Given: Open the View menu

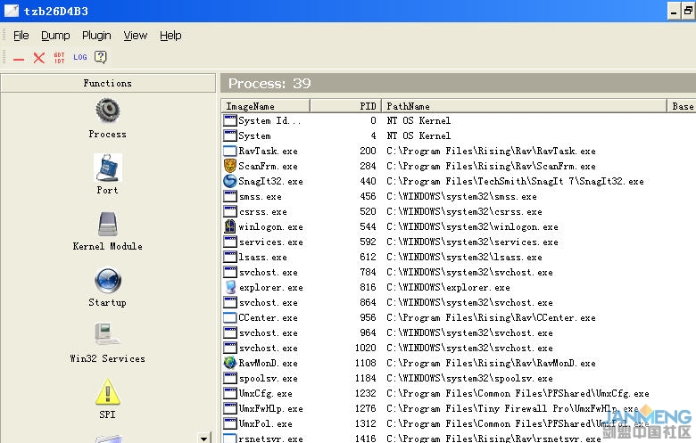Looking at the screenshot, I should [136, 36].
